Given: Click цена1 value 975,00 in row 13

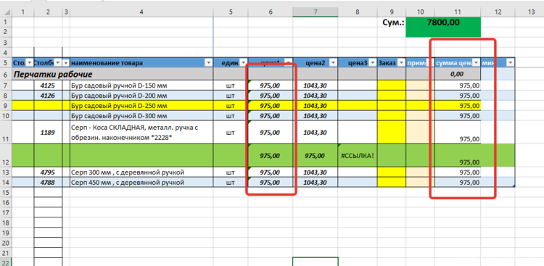Looking at the screenshot, I should 271,173.
